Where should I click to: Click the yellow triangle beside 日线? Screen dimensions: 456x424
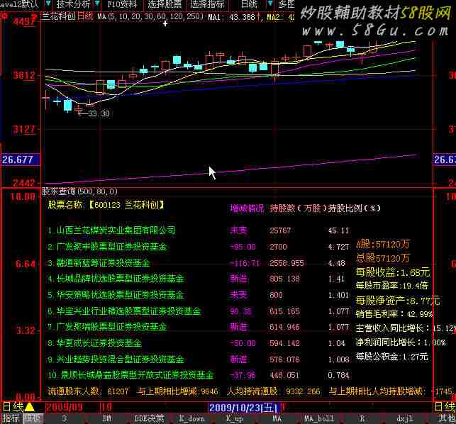coord(30,407)
